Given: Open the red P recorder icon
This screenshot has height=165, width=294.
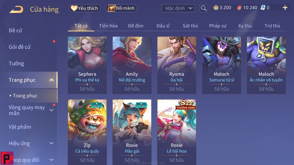Looking at the screenshot, I should coord(7,158).
